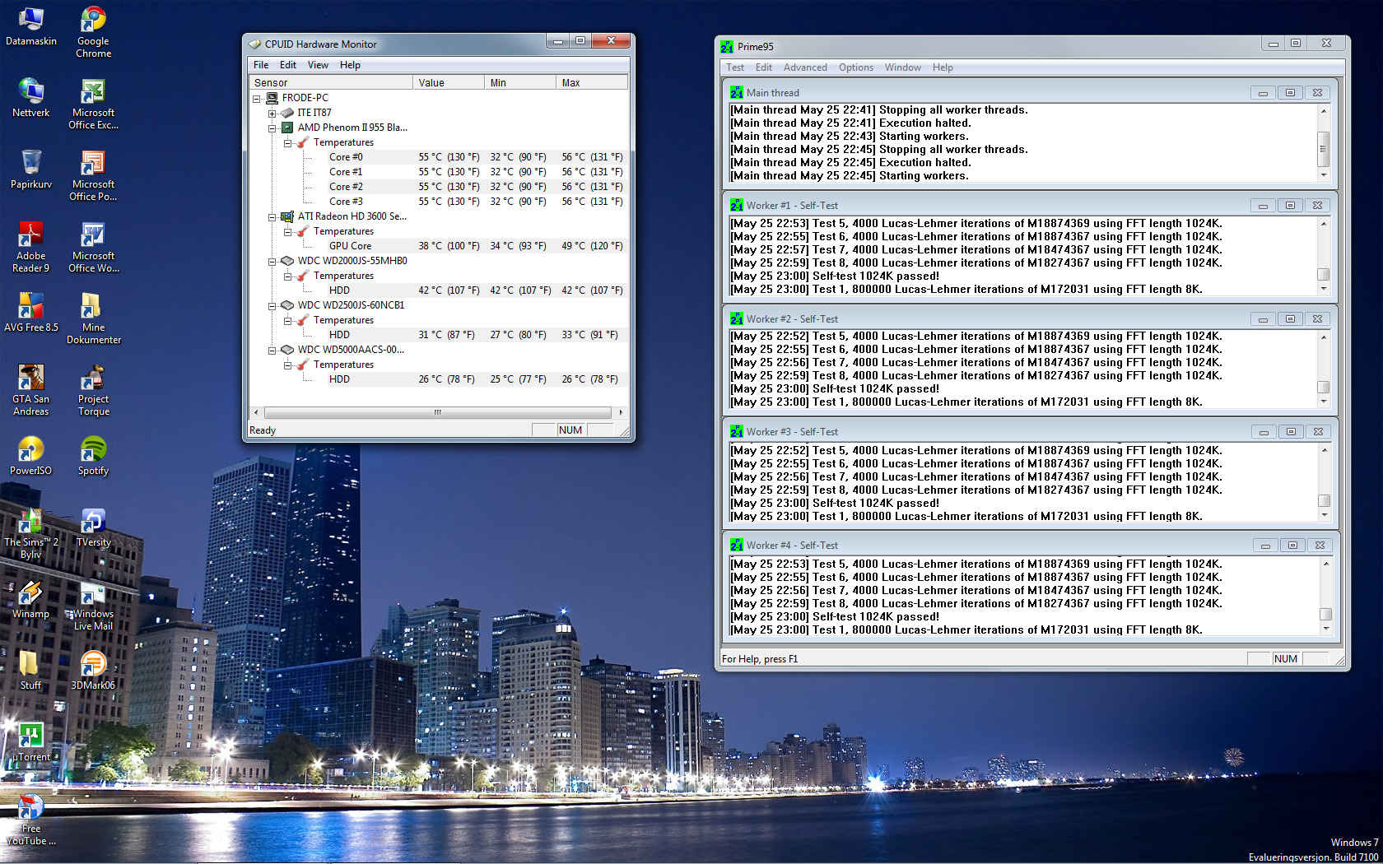Open the Edit menu in Prime95
Viewport: 1383px width, 864px height.
point(764,67)
